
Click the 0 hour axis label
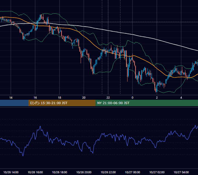pos(132,98)
